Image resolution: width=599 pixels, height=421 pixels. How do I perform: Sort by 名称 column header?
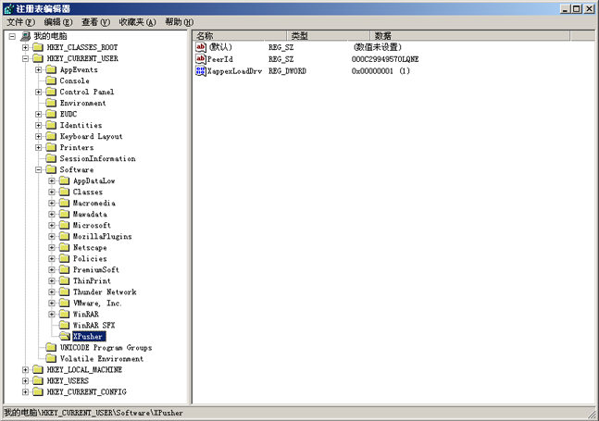(x=240, y=36)
